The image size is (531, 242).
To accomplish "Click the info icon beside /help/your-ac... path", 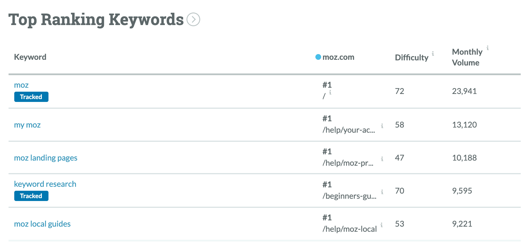I will (x=382, y=126).
